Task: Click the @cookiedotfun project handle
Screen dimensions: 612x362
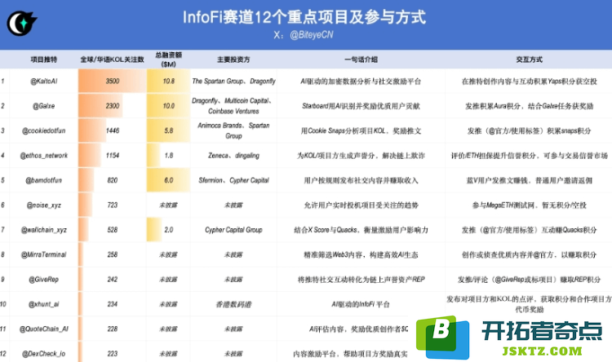Action: pos(44,130)
